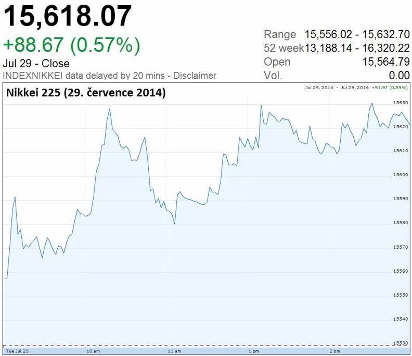Click the '10 am' time axis label

tap(93, 351)
